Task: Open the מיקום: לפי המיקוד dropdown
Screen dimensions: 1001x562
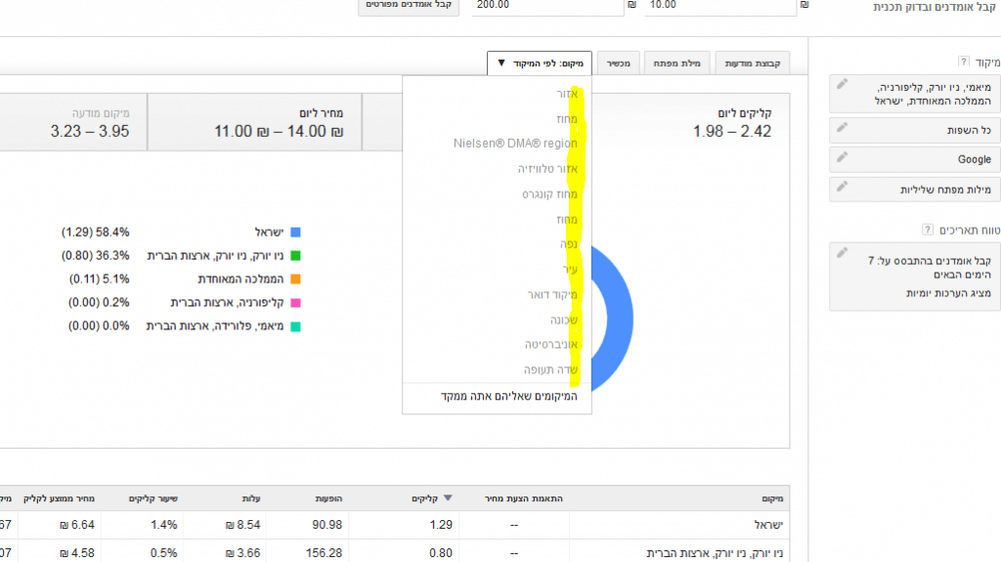Action: (x=540, y=64)
